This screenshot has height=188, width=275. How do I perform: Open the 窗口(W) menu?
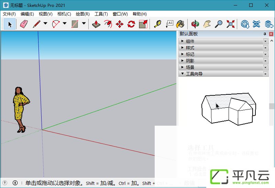coord(120,14)
